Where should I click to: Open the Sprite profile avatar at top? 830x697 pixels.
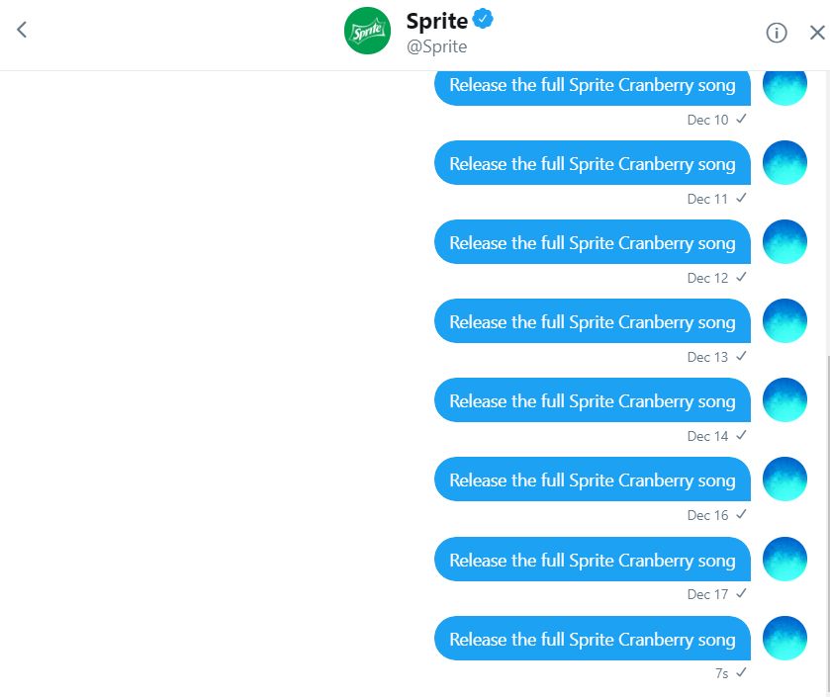click(x=367, y=30)
